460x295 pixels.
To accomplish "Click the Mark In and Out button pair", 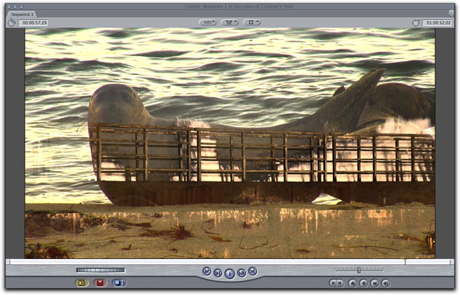I will [x=337, y=283].
